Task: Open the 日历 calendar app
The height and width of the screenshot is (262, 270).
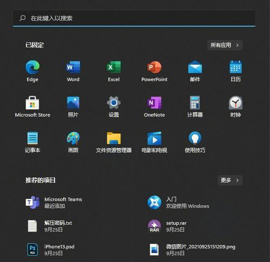Action: (x=235, y=71)
